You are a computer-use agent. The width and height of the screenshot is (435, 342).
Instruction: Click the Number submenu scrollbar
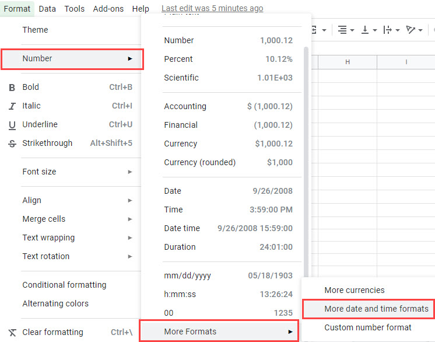click(x=306, y=162)
